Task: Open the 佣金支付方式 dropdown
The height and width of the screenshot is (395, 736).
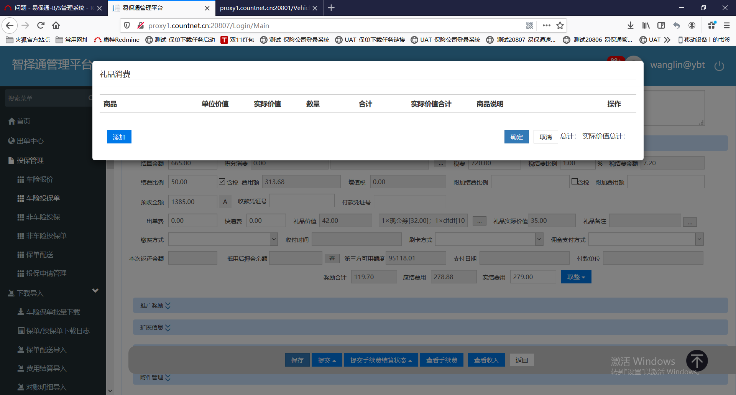Action: (x=699, y=239)
